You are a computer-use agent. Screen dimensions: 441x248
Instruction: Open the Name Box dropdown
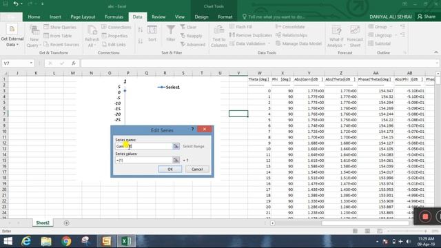tap(31, 63)
